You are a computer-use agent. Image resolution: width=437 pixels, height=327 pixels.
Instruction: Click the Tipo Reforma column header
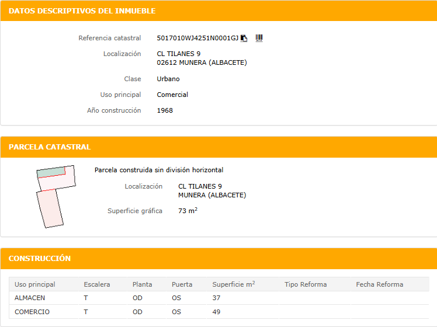coord(306,284)
